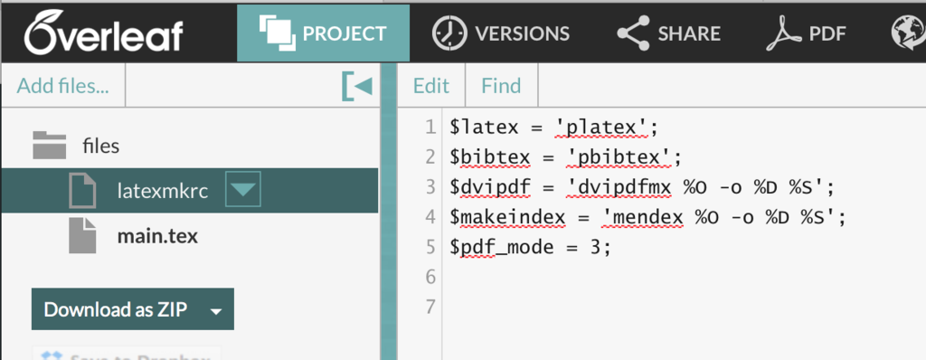Open the latexmkrc file options dropdown
926x360 pixels.
tap(242, 190)
